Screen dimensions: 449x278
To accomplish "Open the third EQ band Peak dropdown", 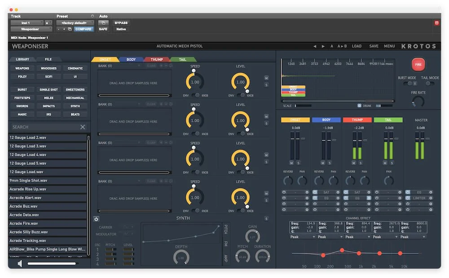I will pyautogui.click(x=358, y=237).
